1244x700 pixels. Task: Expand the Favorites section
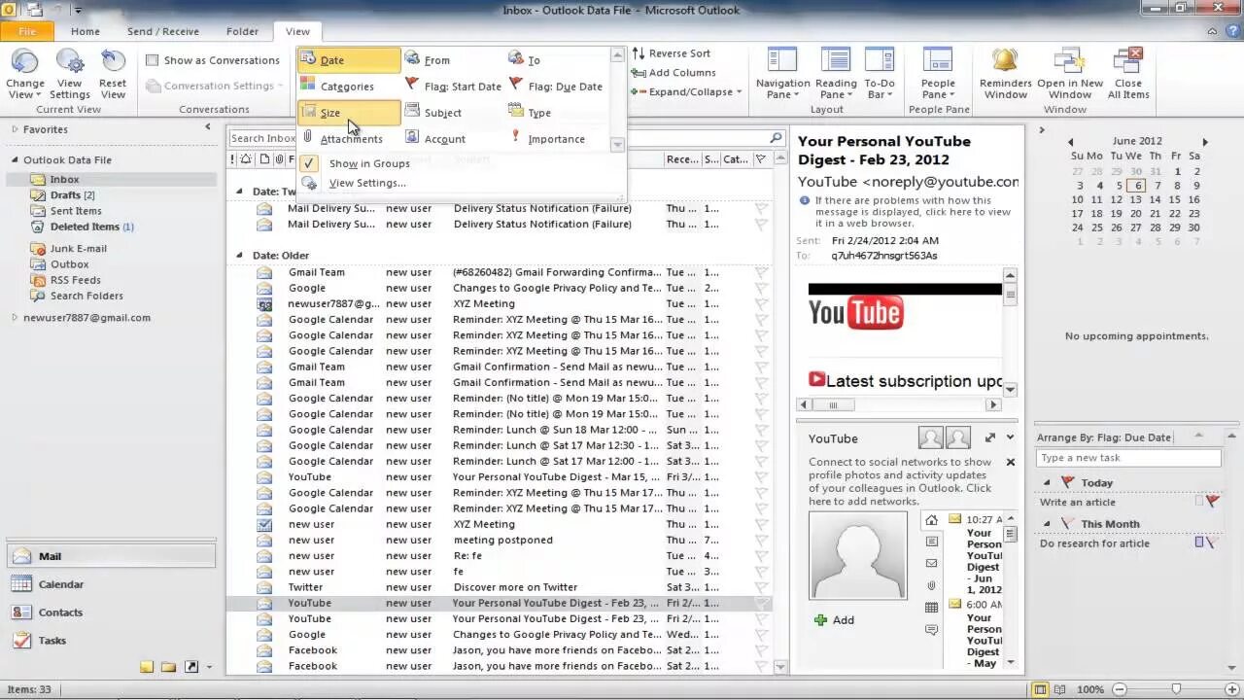pos(15,129)
